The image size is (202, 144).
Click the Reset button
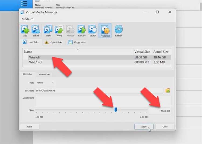click(x=30, y=127)
